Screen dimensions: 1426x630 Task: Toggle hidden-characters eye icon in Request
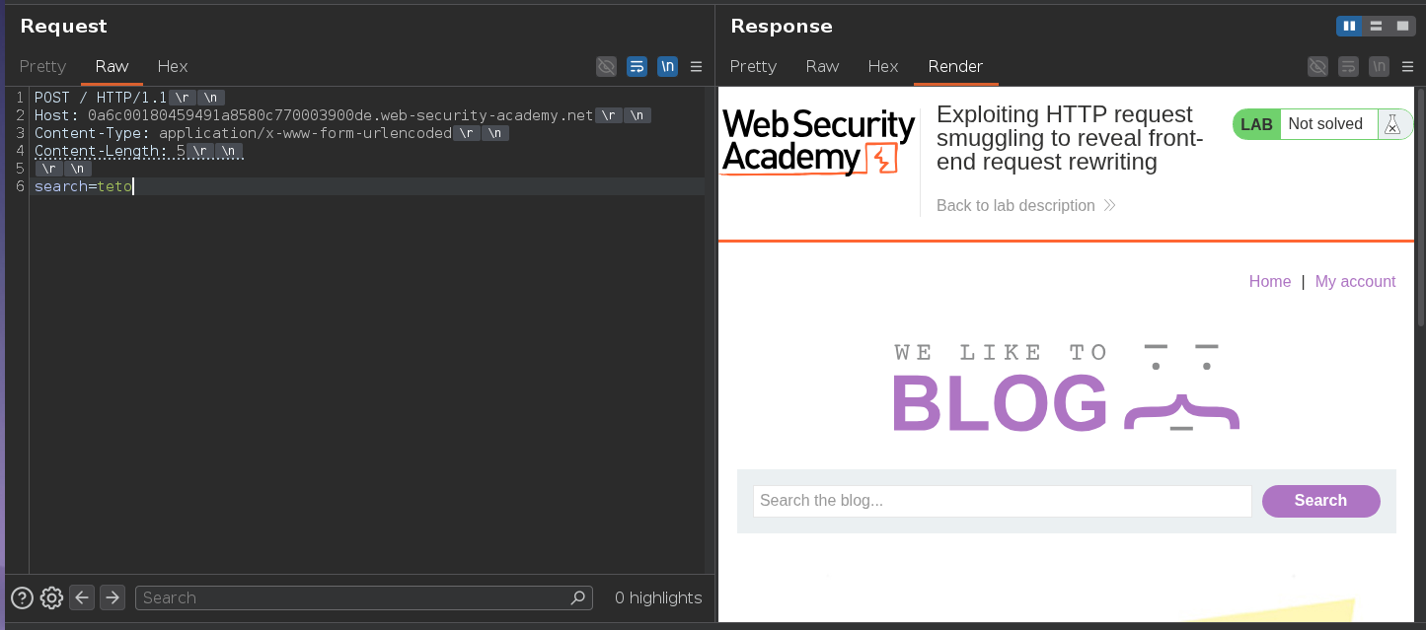coord(607,67)
